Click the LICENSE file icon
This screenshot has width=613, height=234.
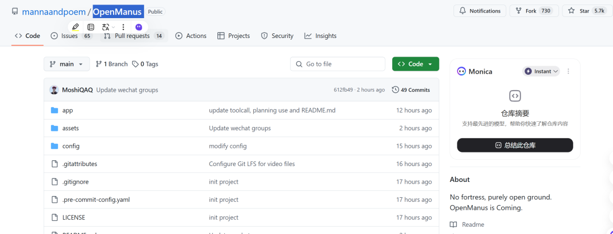(54, 217)
